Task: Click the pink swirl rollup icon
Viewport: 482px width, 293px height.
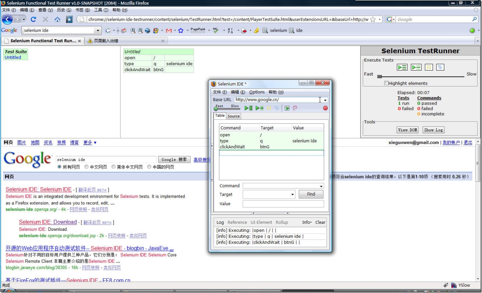Action: [295, 108]
